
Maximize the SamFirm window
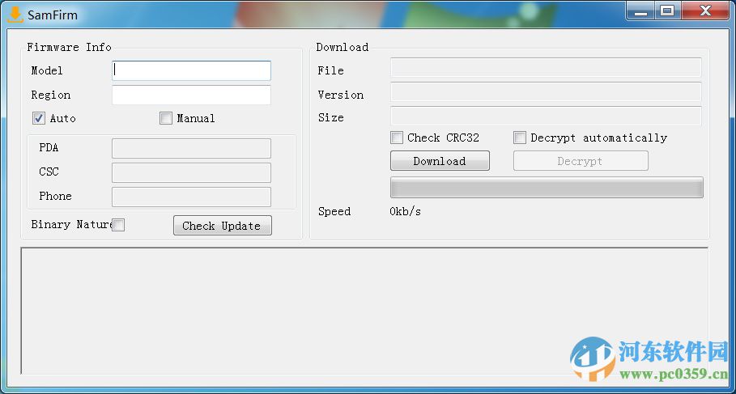[x=667, y=11]
